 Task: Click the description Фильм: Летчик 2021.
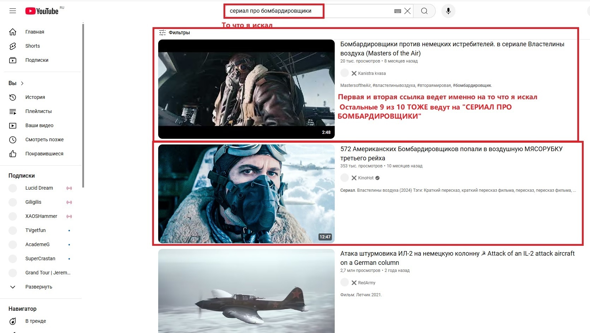(x=361, y=295)
